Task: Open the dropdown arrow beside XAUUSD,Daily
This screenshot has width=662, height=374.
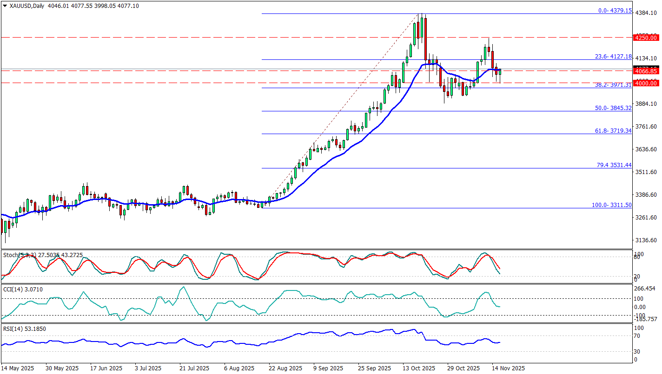Action: 5,6
